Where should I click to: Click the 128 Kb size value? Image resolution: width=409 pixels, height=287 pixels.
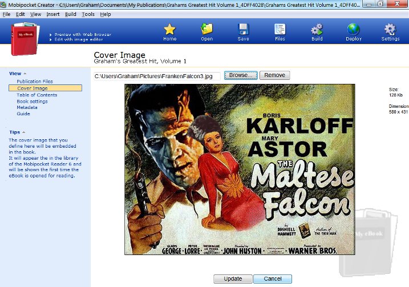pyautogui.click(x=396, y=95)
